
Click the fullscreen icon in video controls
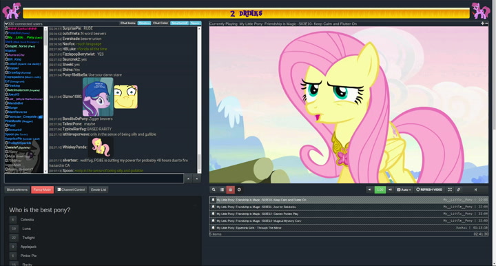[450, 190]
